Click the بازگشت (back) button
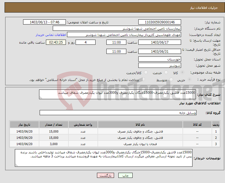Screen dimensions: 225x183 (x=106, y=175)
